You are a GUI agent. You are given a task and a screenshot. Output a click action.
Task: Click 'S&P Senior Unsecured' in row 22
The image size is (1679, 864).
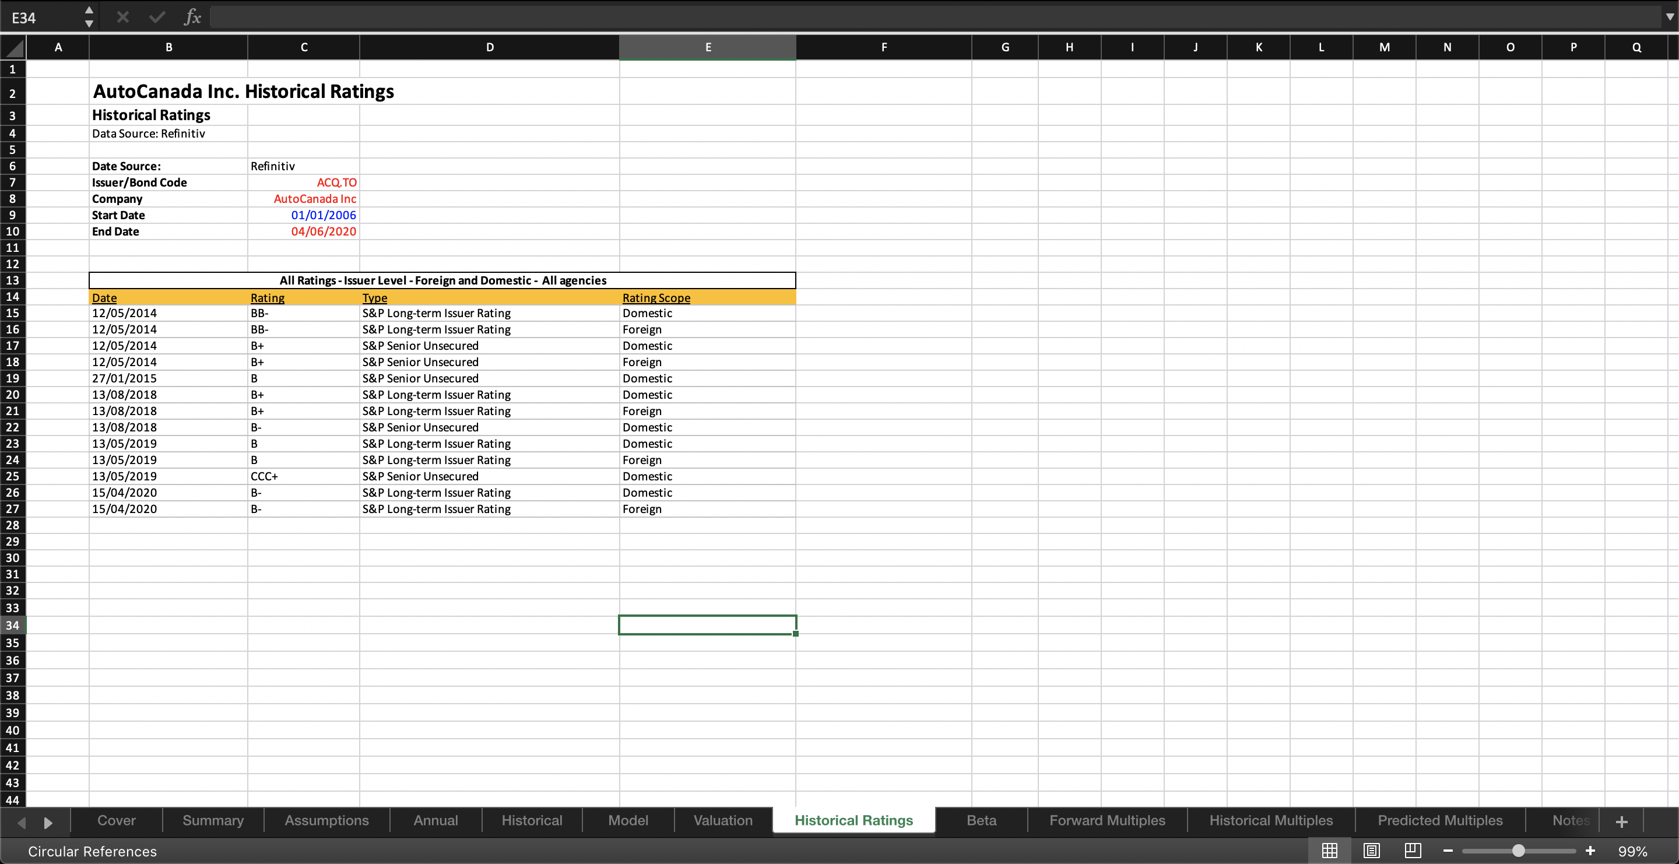(490, 427)
